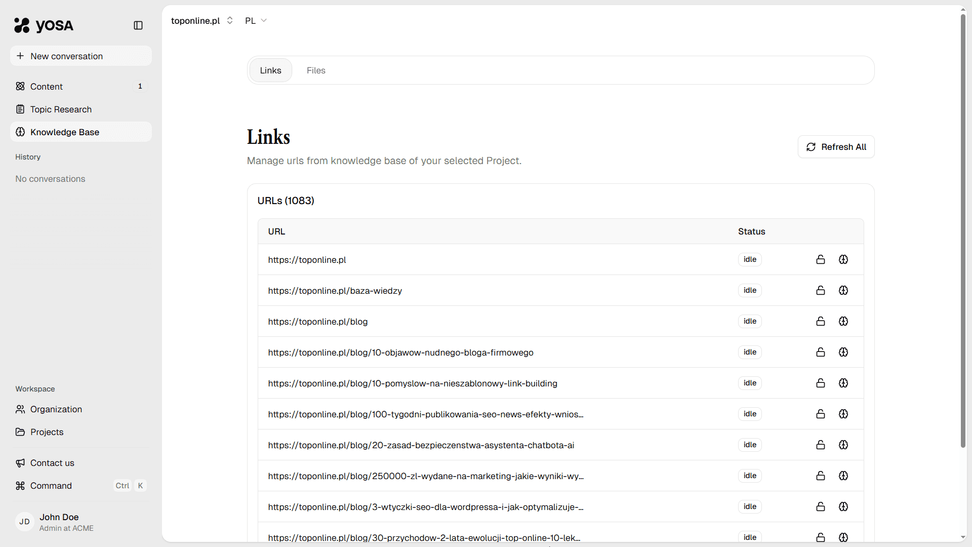Click the Refresh All button
The width and height of the screenshot is (972, 547).
pyautogui.click(x=836, y=146)
